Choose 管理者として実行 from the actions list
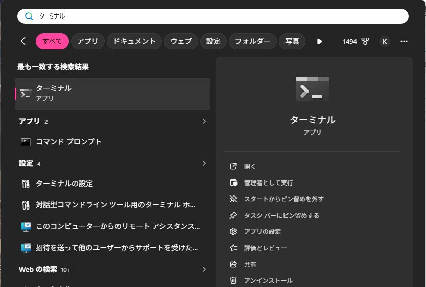426x287 pixels. click(268, 182)
